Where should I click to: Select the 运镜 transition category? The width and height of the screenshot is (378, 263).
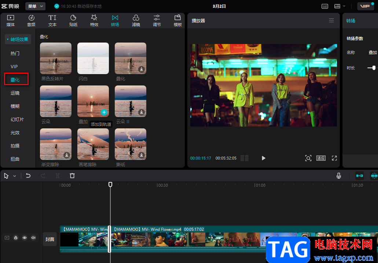[15, 93]
